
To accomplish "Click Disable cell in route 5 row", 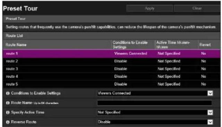I will pos(121,84).
